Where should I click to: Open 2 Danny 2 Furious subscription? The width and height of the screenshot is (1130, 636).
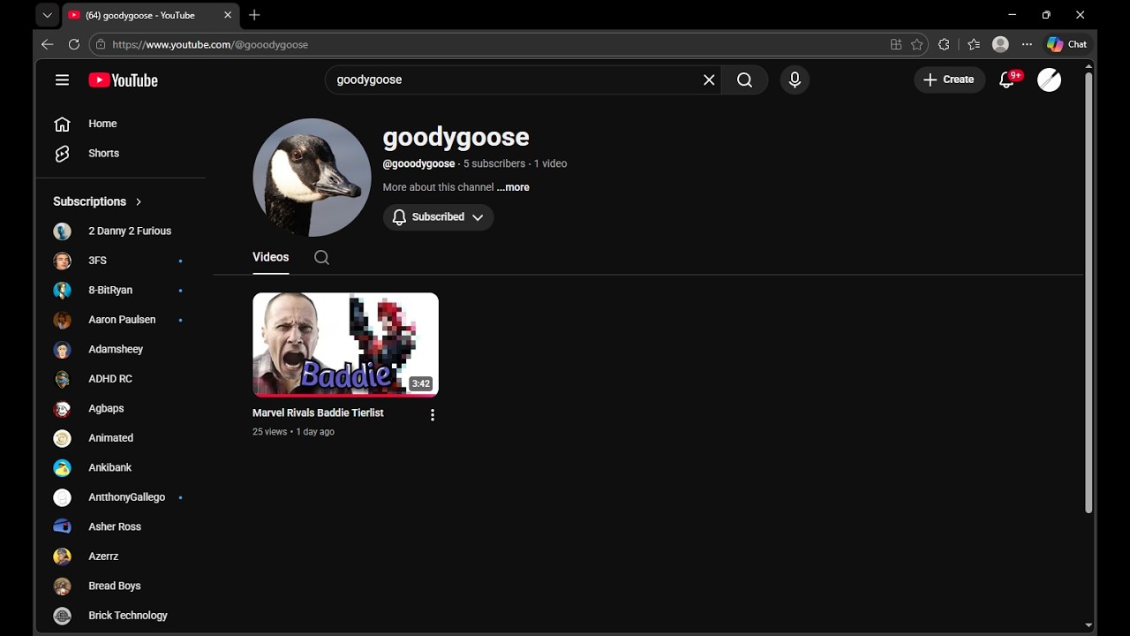tap(120, 231)
